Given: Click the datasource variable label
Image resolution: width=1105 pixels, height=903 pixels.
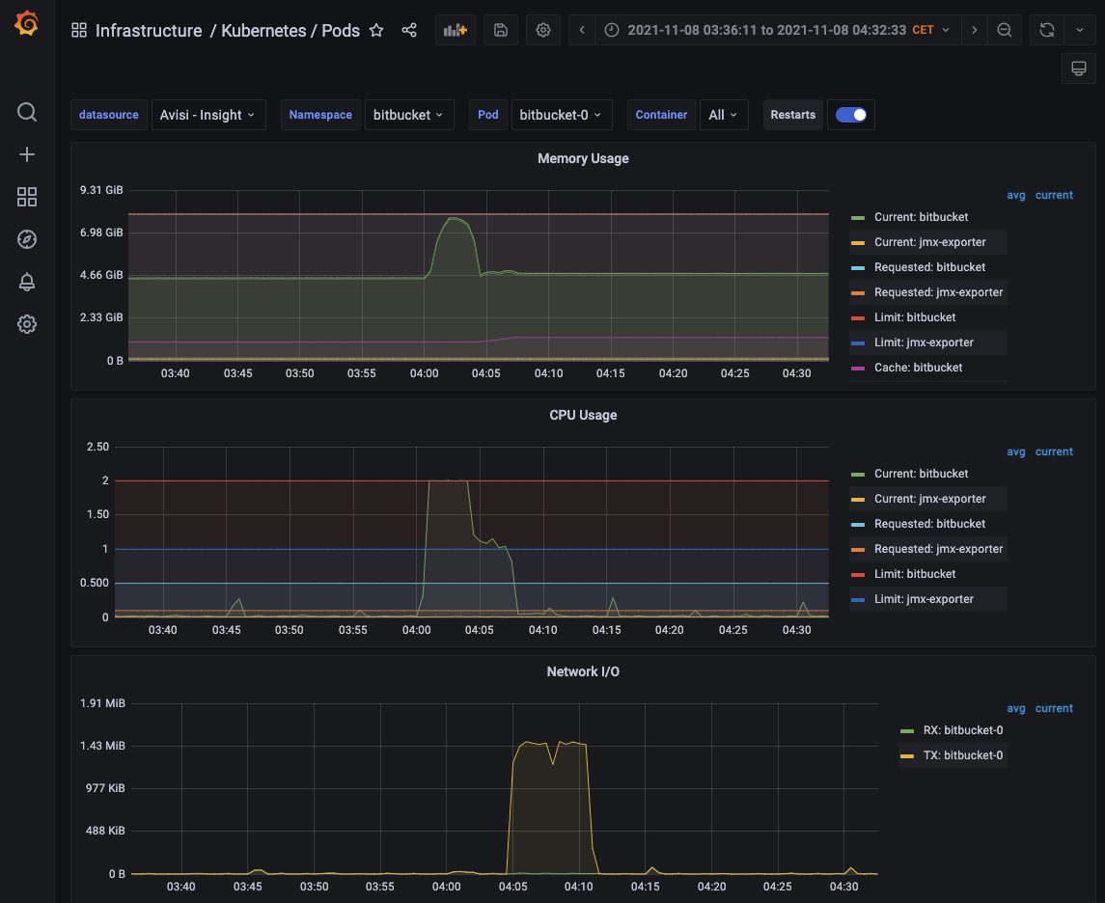Looking at the screenshot, I should (x=108, y=115).
